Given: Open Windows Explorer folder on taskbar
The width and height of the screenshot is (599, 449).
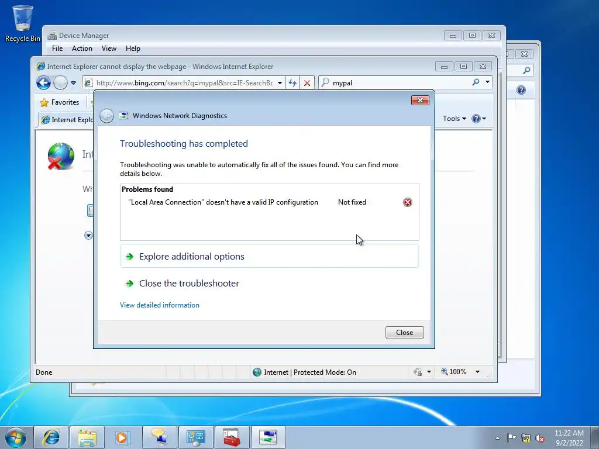Looking at the screenshot, I should [x=87, y=437].
